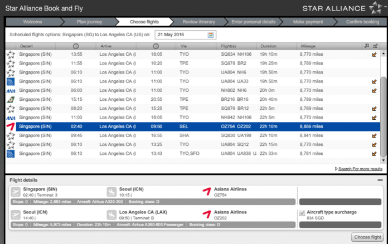Click the depart time clock column icon
This screenshot has width=388, height=244.
[x=76, y=46]
